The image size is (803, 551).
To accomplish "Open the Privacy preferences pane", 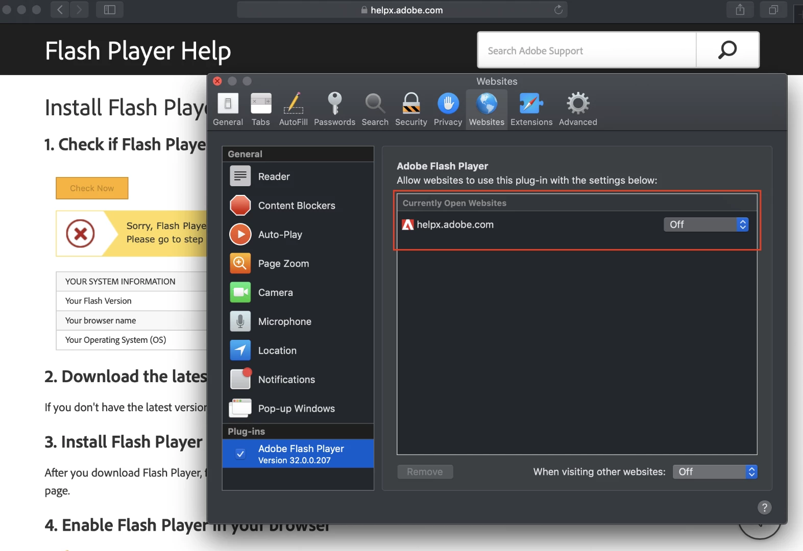I will (x=448, y=109).
